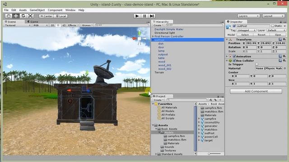This screenshot has height=162, width=289.
Task: Select the Hand tool
Action: click(x=9, y=16)
